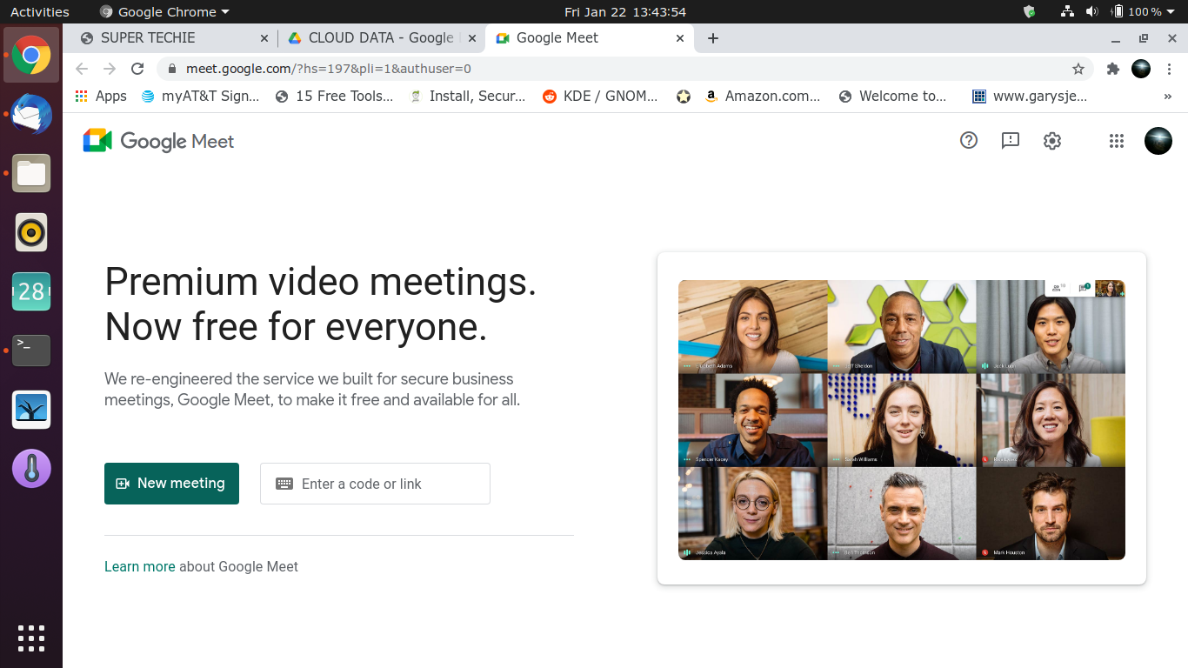This screenshot has width=1188, height=668.
Task: Open 15 Free Tools bookmark
Action: (335, 97)
